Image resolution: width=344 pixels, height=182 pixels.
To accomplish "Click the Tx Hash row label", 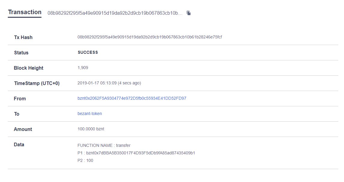I will pyautogui.click(x=23, y=37).
